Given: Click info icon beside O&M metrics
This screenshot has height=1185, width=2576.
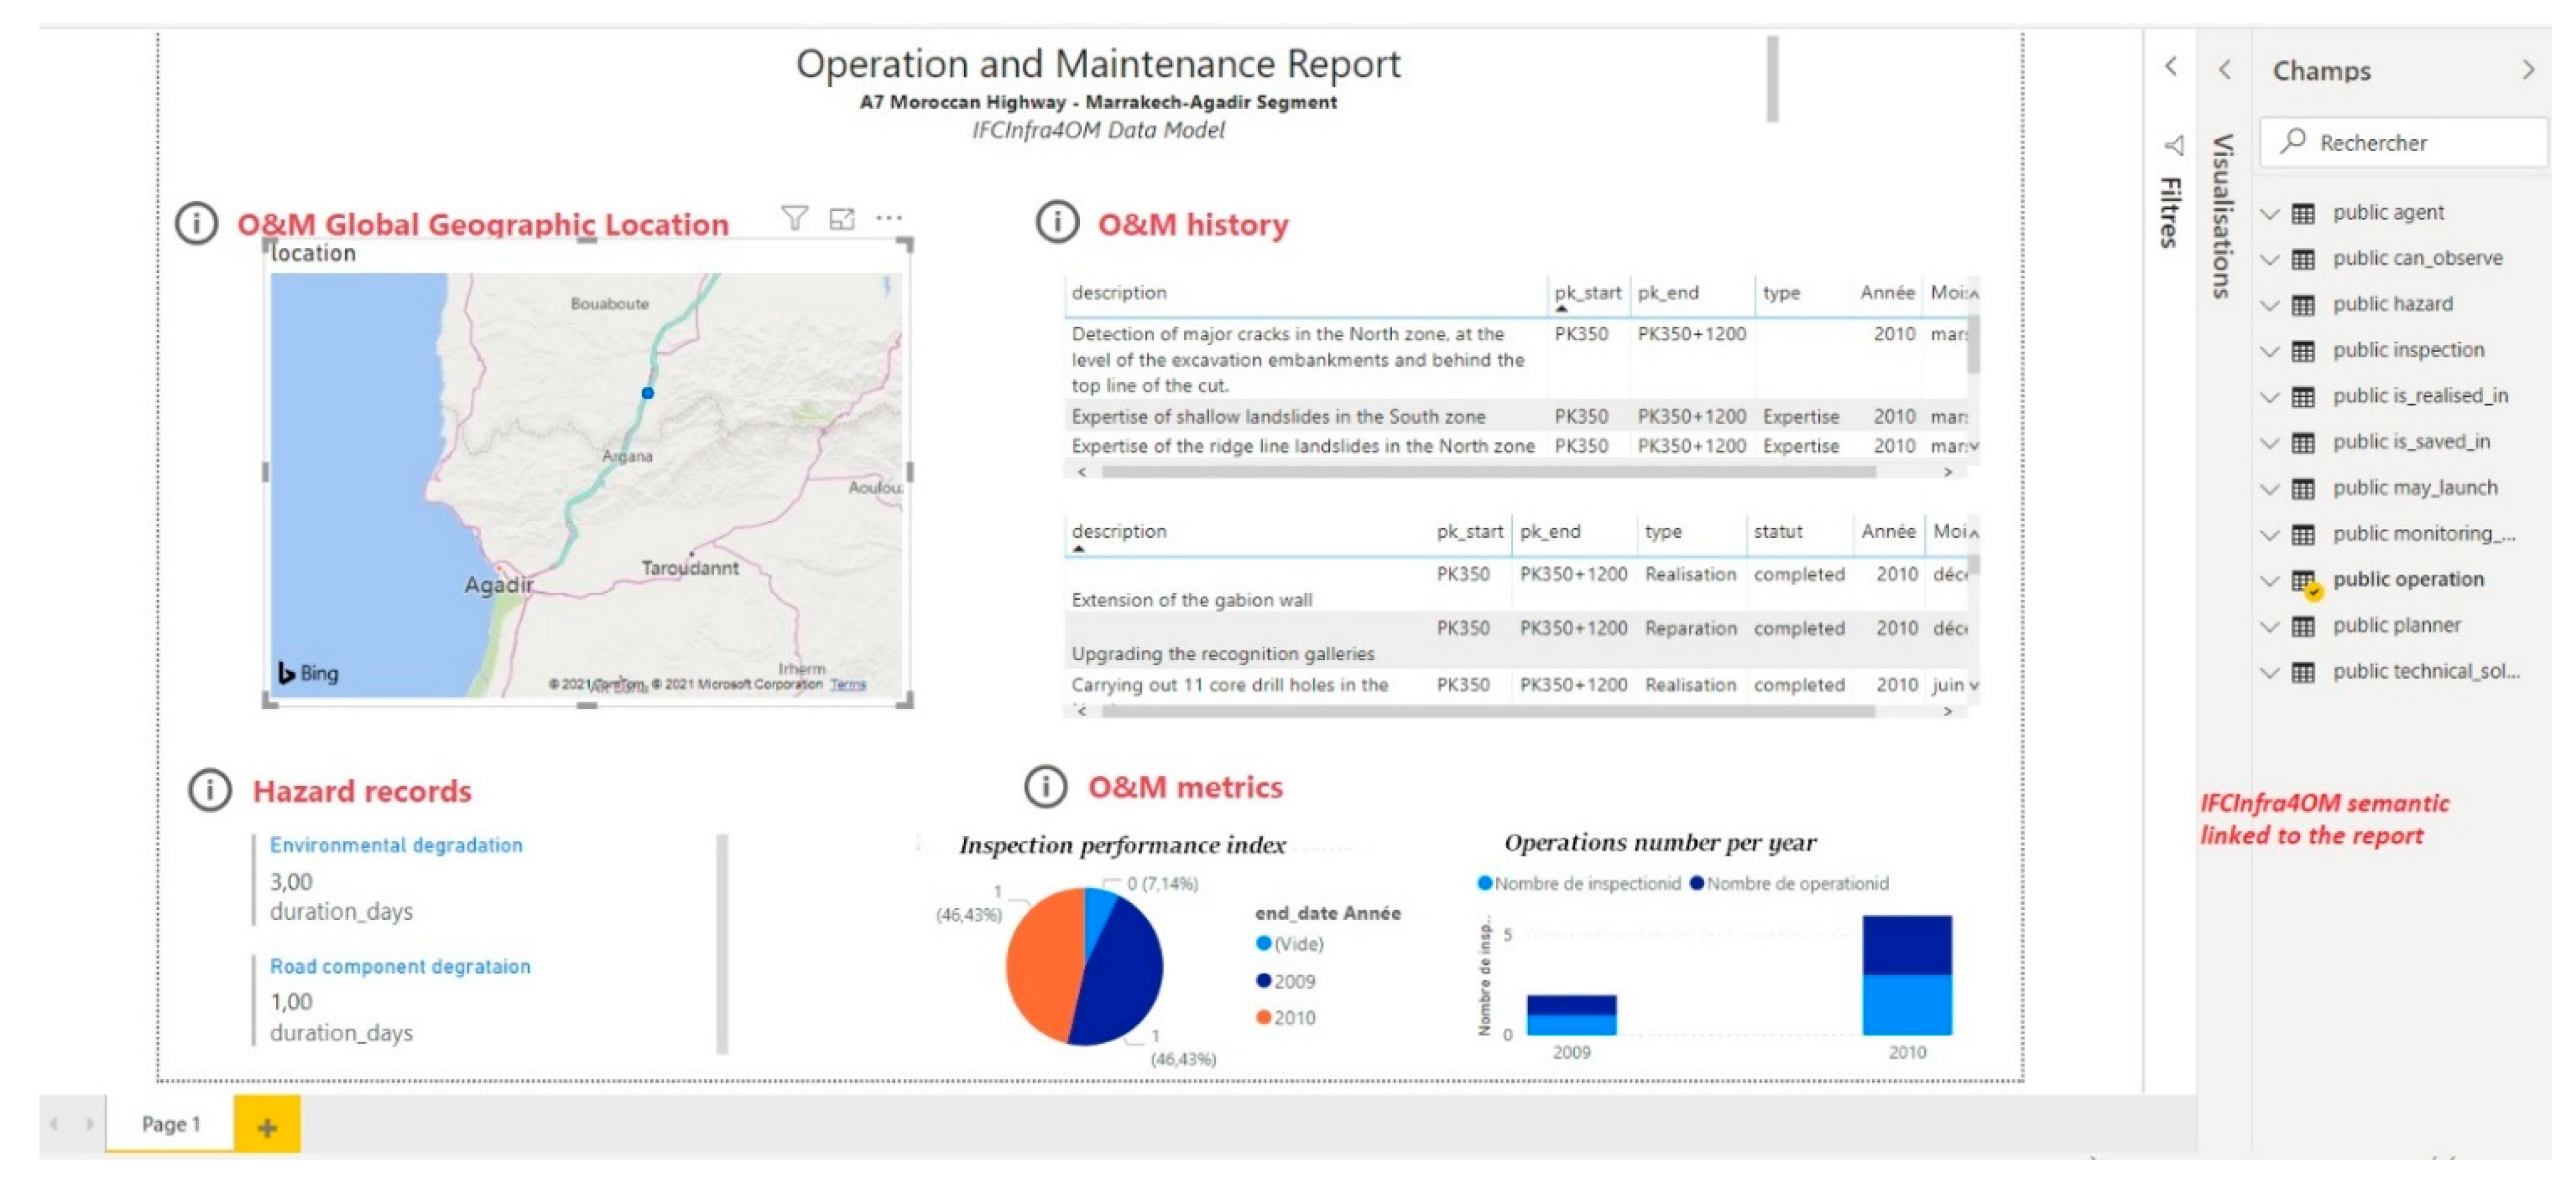Looking at the screenshot, I should click(x=1045, y=785).
